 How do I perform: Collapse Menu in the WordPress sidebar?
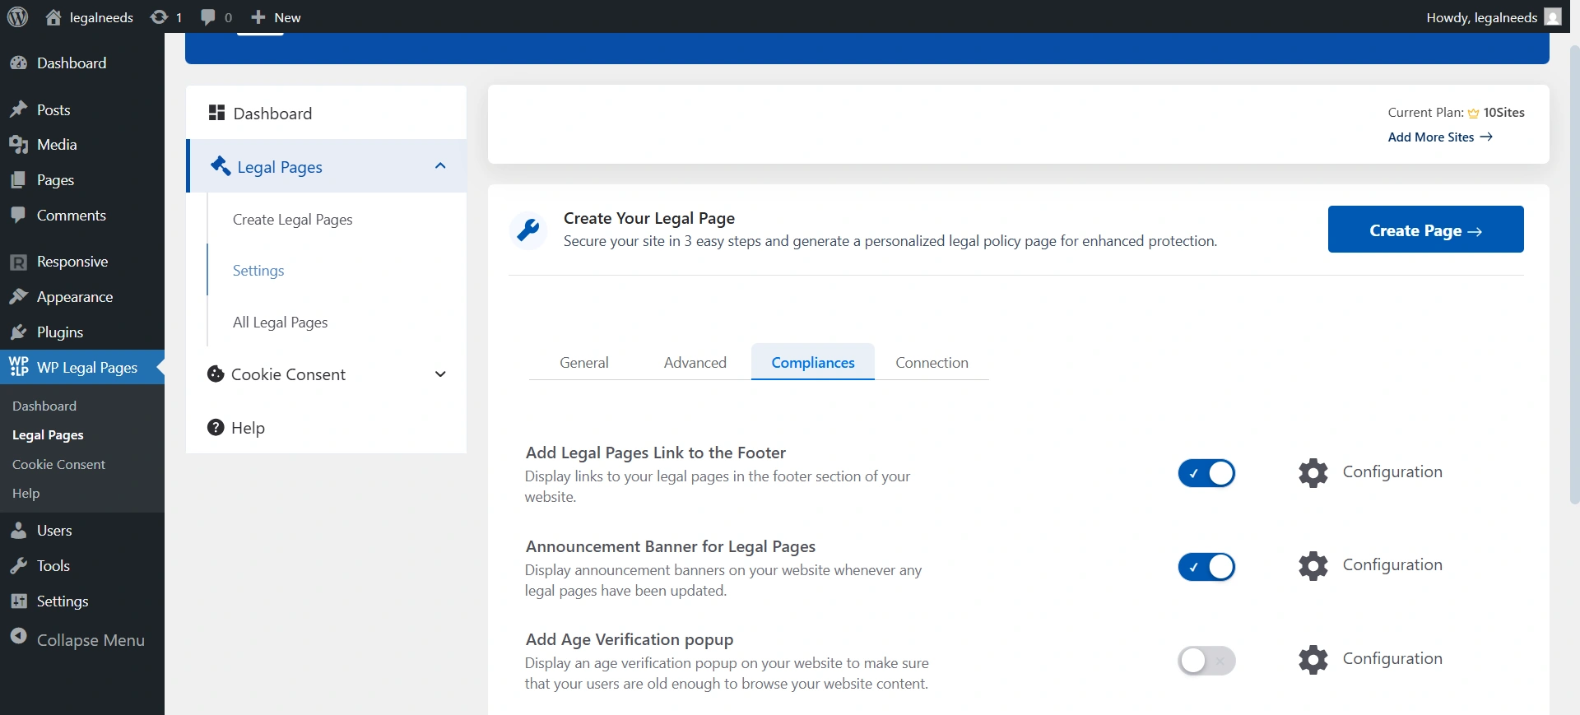coord(78,640)
